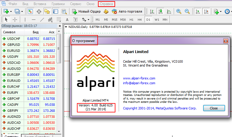The image size is (232, 137).
Task: Select the Equidistant Channel tool
Action: (50, 19)
